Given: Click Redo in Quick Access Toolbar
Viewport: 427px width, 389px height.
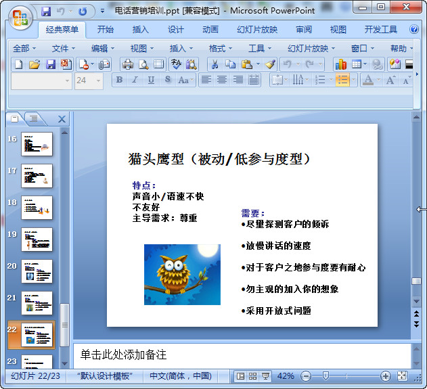Looking at the screenshot, I should [83, 12].
